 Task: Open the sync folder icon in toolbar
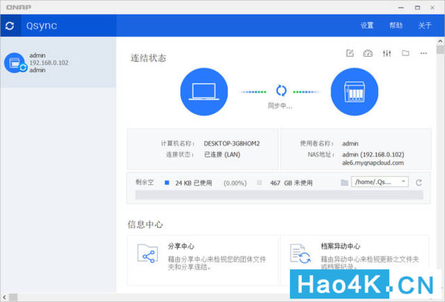pyautogui.click(x=405, y=53)
